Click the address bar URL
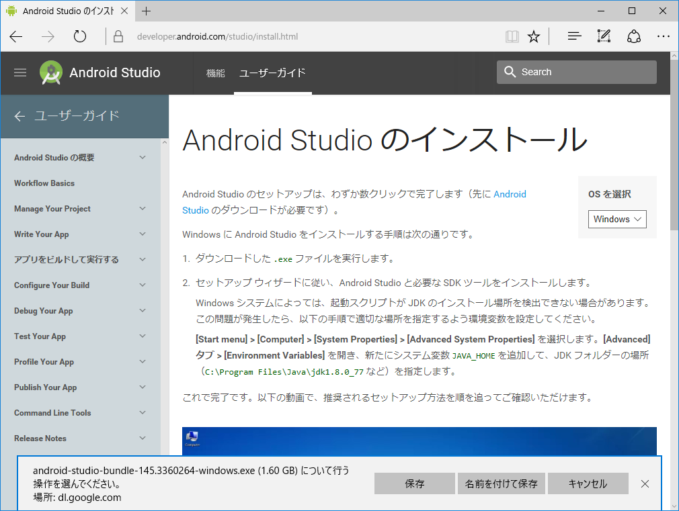The width and height of the screenshot is (679, 511). pyautogui.click(x=217, y=37)
